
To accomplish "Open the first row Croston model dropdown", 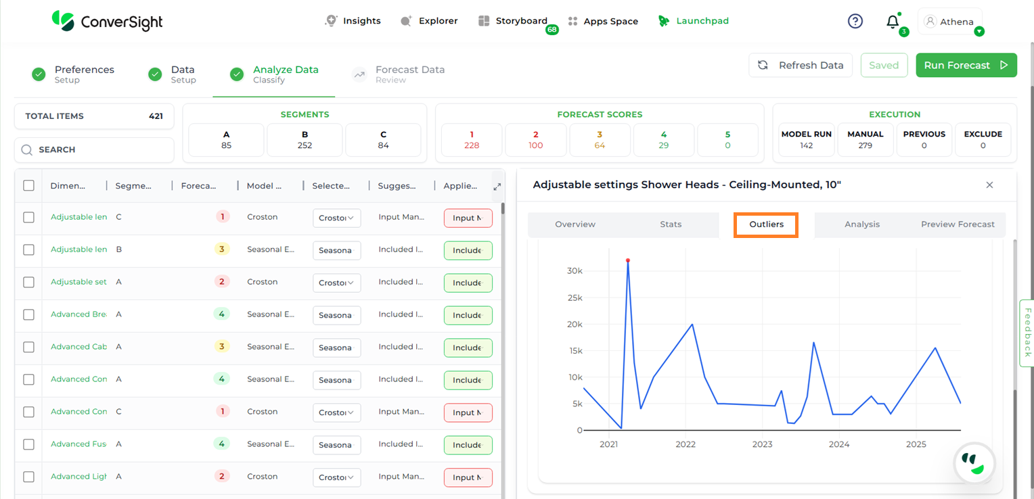I will [336, 218].
